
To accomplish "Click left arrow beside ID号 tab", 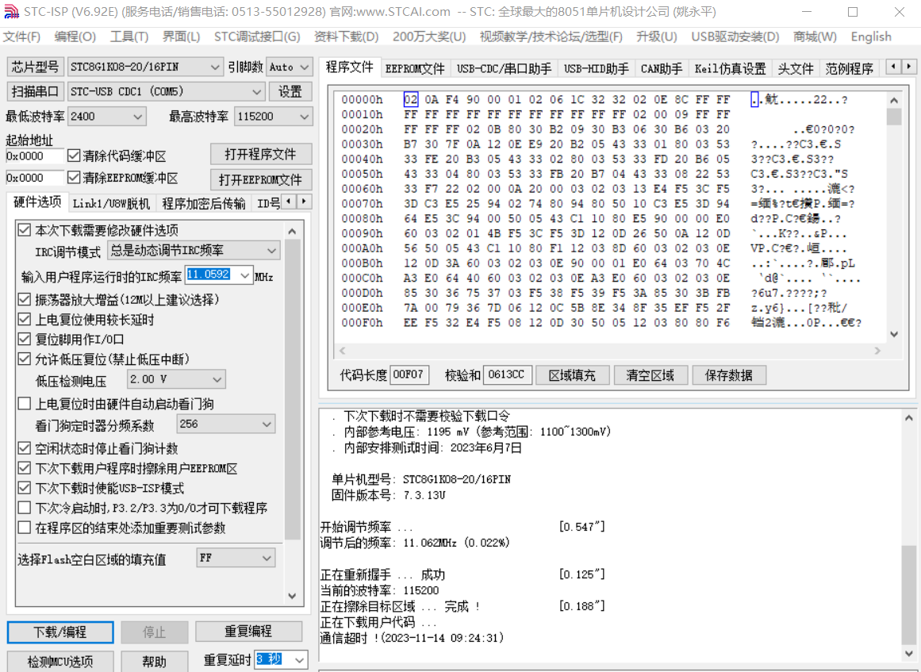I will click(289, 202).
